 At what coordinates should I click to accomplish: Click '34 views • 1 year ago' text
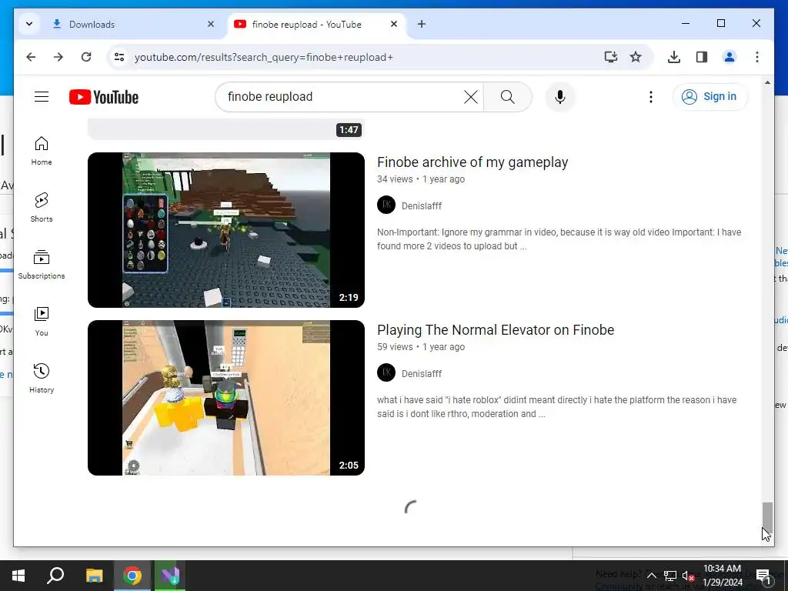[x=421, y=179]
